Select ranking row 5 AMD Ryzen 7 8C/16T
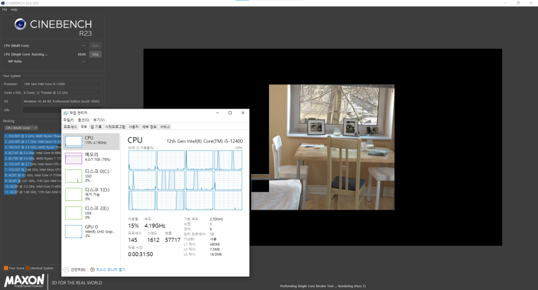This screenshot has width=538, height=290. (33, 158)
